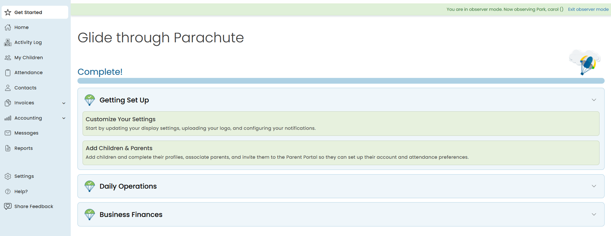Click the star icon beside Get Started
This screenshot has width=611, height=236.
click(x=8, y=13)
